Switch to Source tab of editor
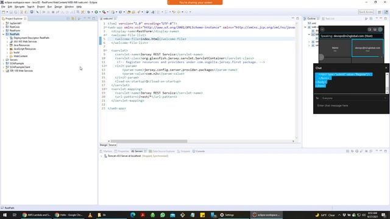 (112, 145)
